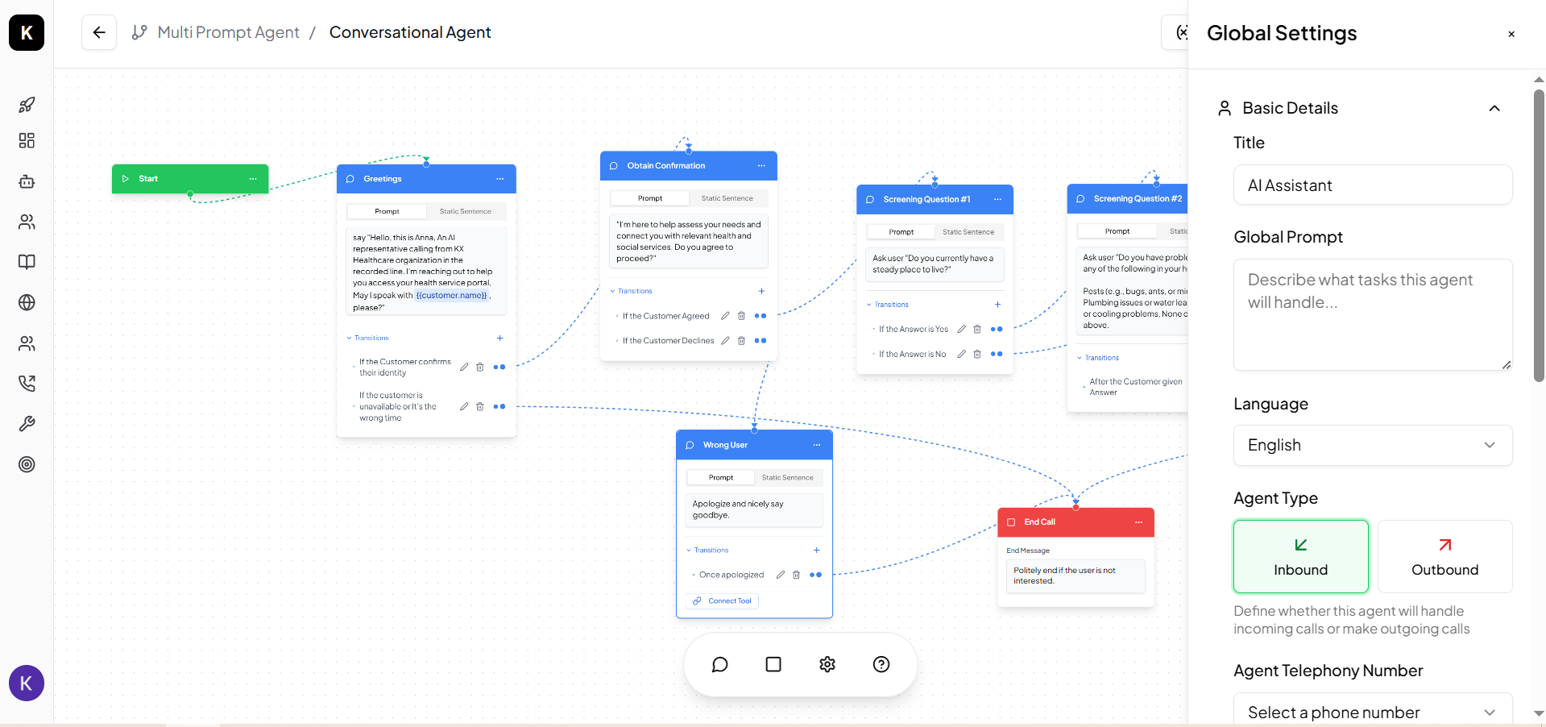Click the help icon in the bottom toolbar

point(881,664)
